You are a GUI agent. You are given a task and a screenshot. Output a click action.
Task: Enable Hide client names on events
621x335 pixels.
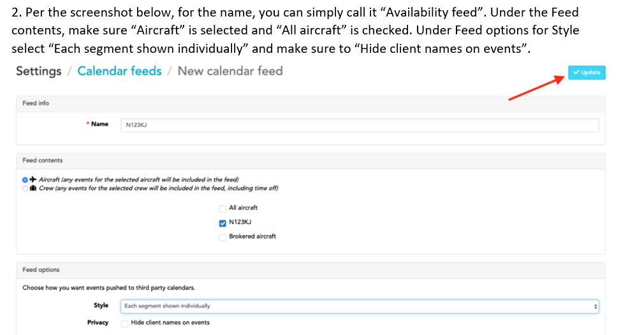tap(124, 323)
